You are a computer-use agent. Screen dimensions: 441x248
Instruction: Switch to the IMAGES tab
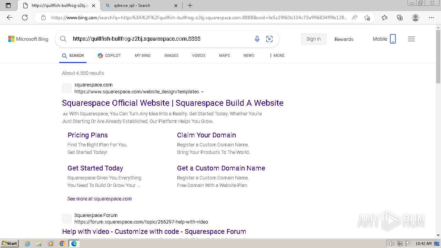pos(171,55)
